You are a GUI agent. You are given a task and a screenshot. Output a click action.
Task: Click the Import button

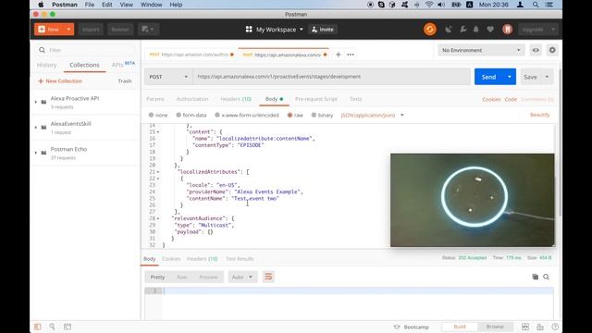[91, 30]
